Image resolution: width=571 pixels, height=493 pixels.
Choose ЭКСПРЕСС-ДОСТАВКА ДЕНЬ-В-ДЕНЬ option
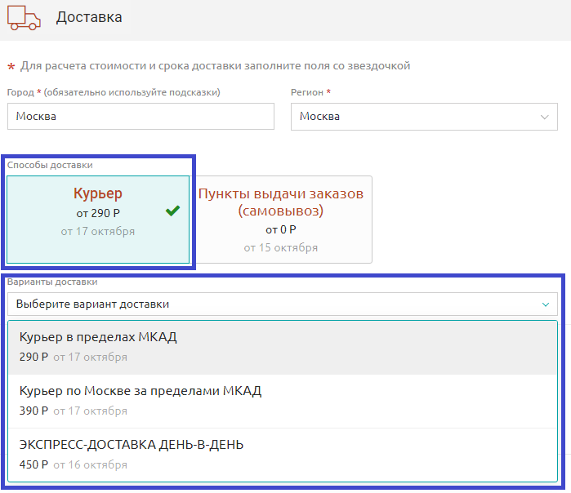[x=282, y=455]
